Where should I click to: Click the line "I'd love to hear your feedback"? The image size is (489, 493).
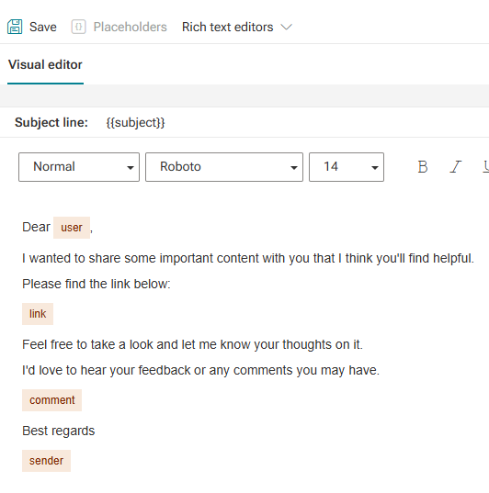click(x=201, y=370)
